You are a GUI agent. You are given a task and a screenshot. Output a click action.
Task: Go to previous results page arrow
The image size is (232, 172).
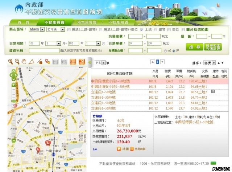tap(153, 62)
